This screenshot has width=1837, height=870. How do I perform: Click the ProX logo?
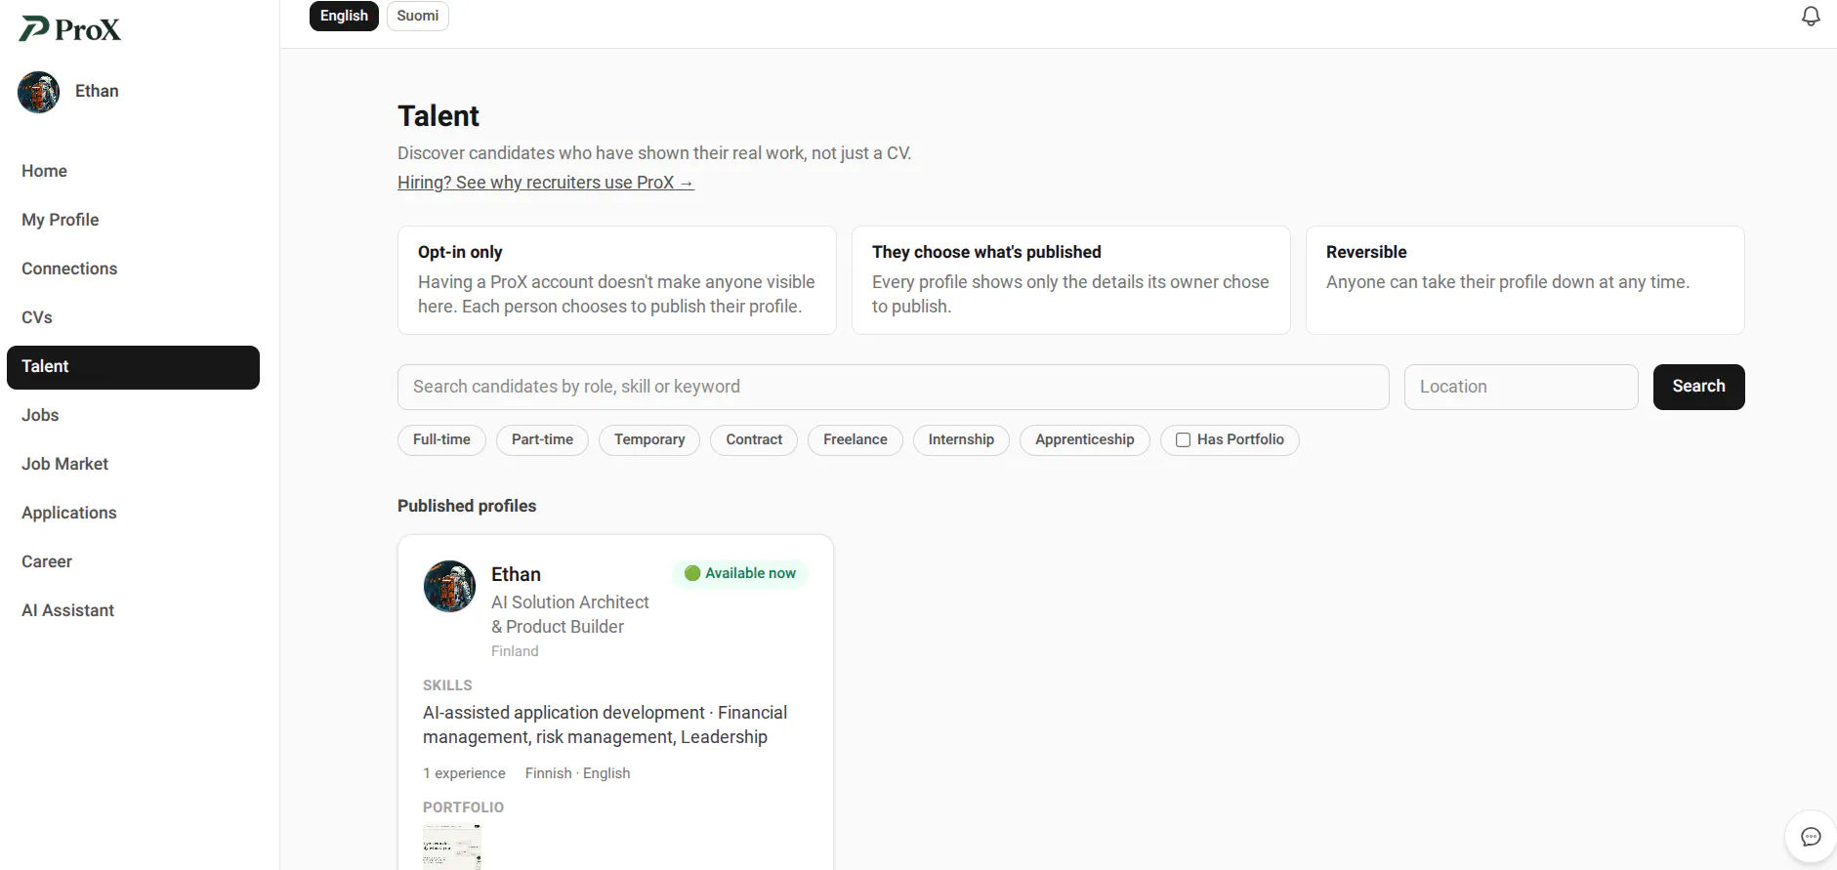coord(70,29)
